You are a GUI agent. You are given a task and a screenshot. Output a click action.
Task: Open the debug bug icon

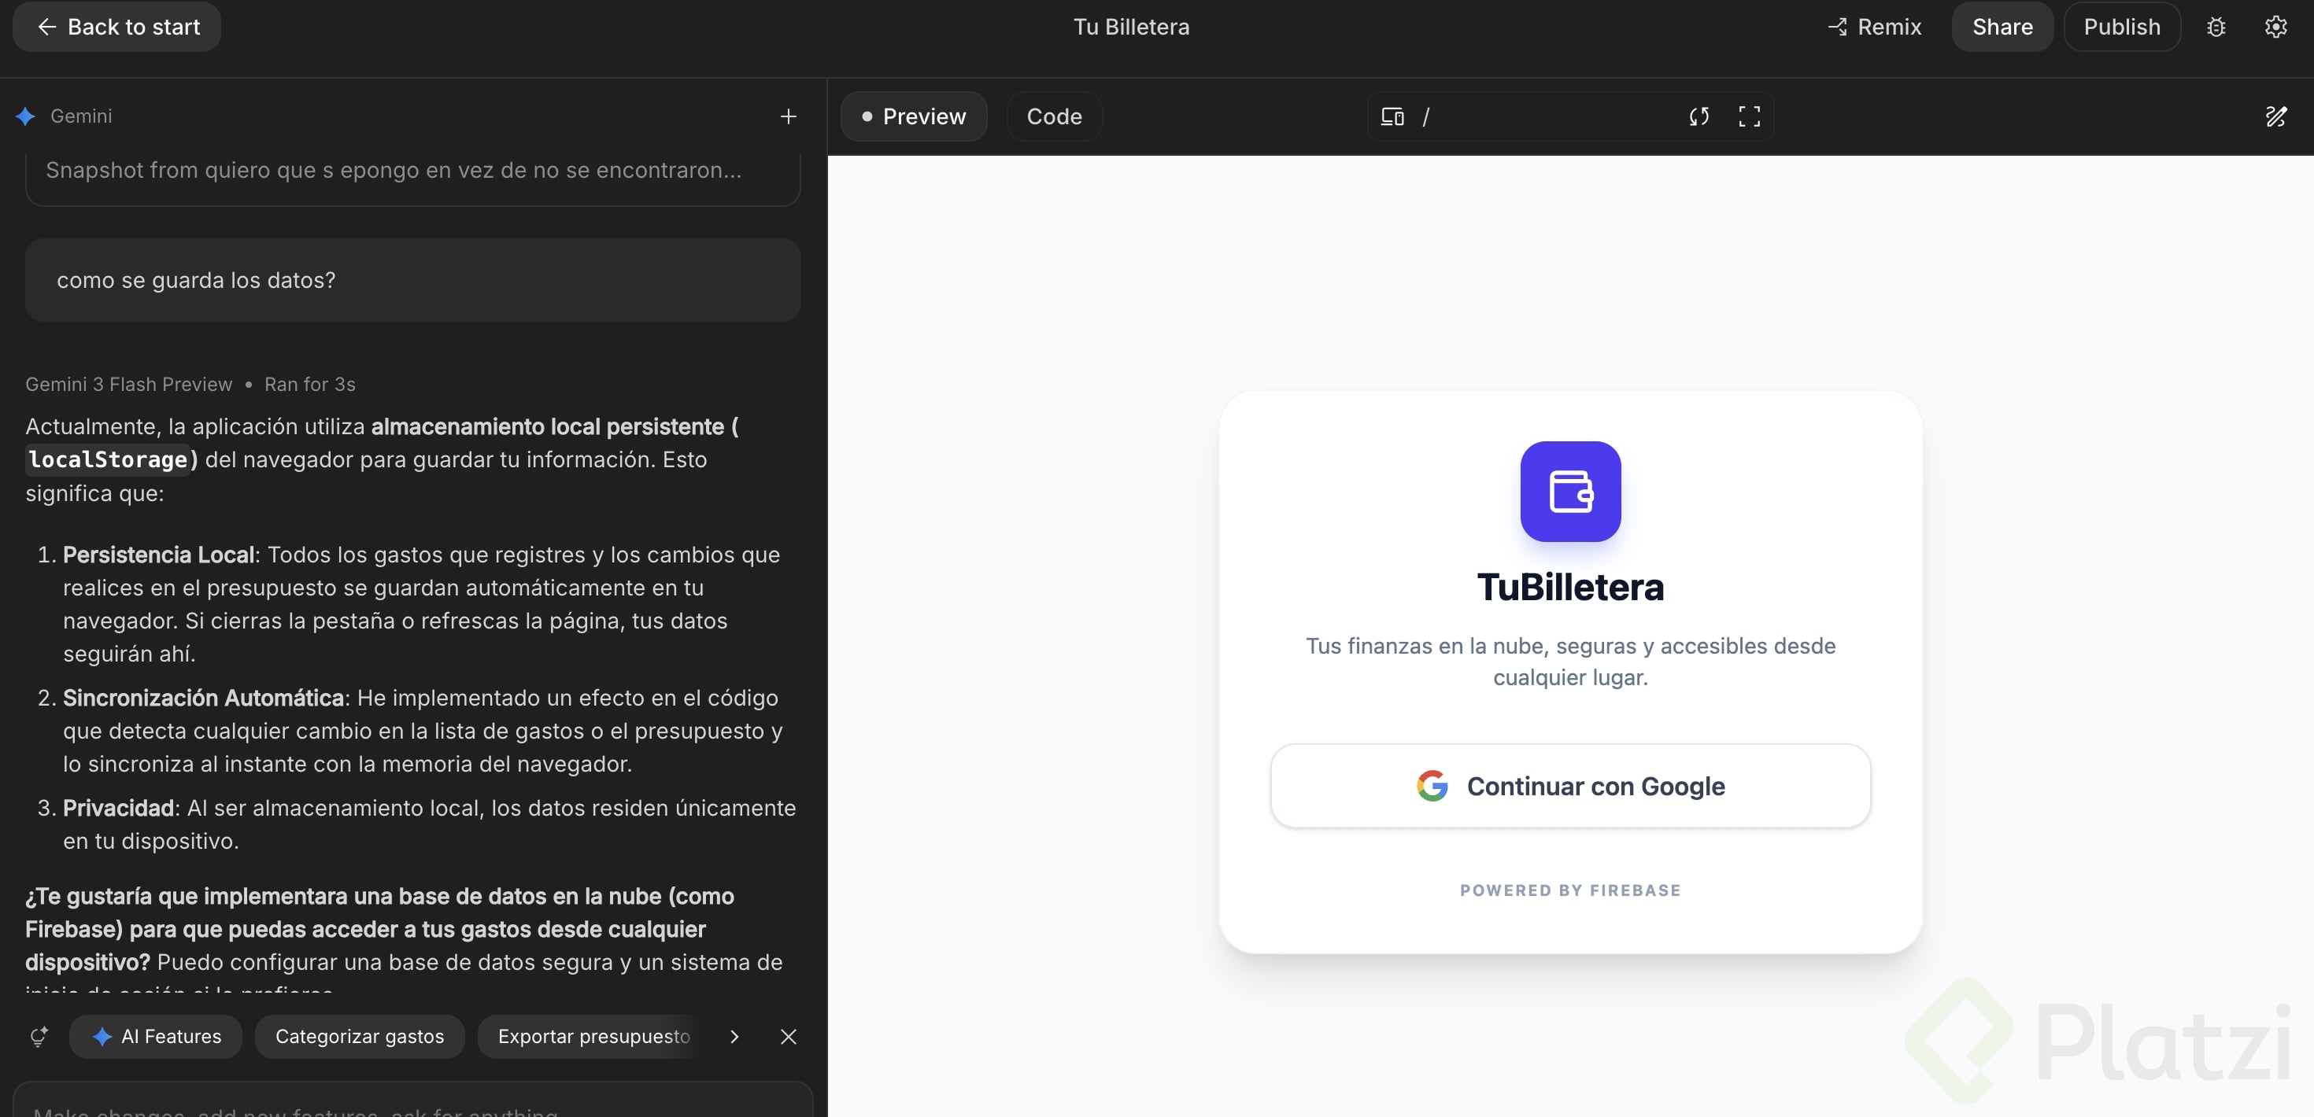(2216, 27)
